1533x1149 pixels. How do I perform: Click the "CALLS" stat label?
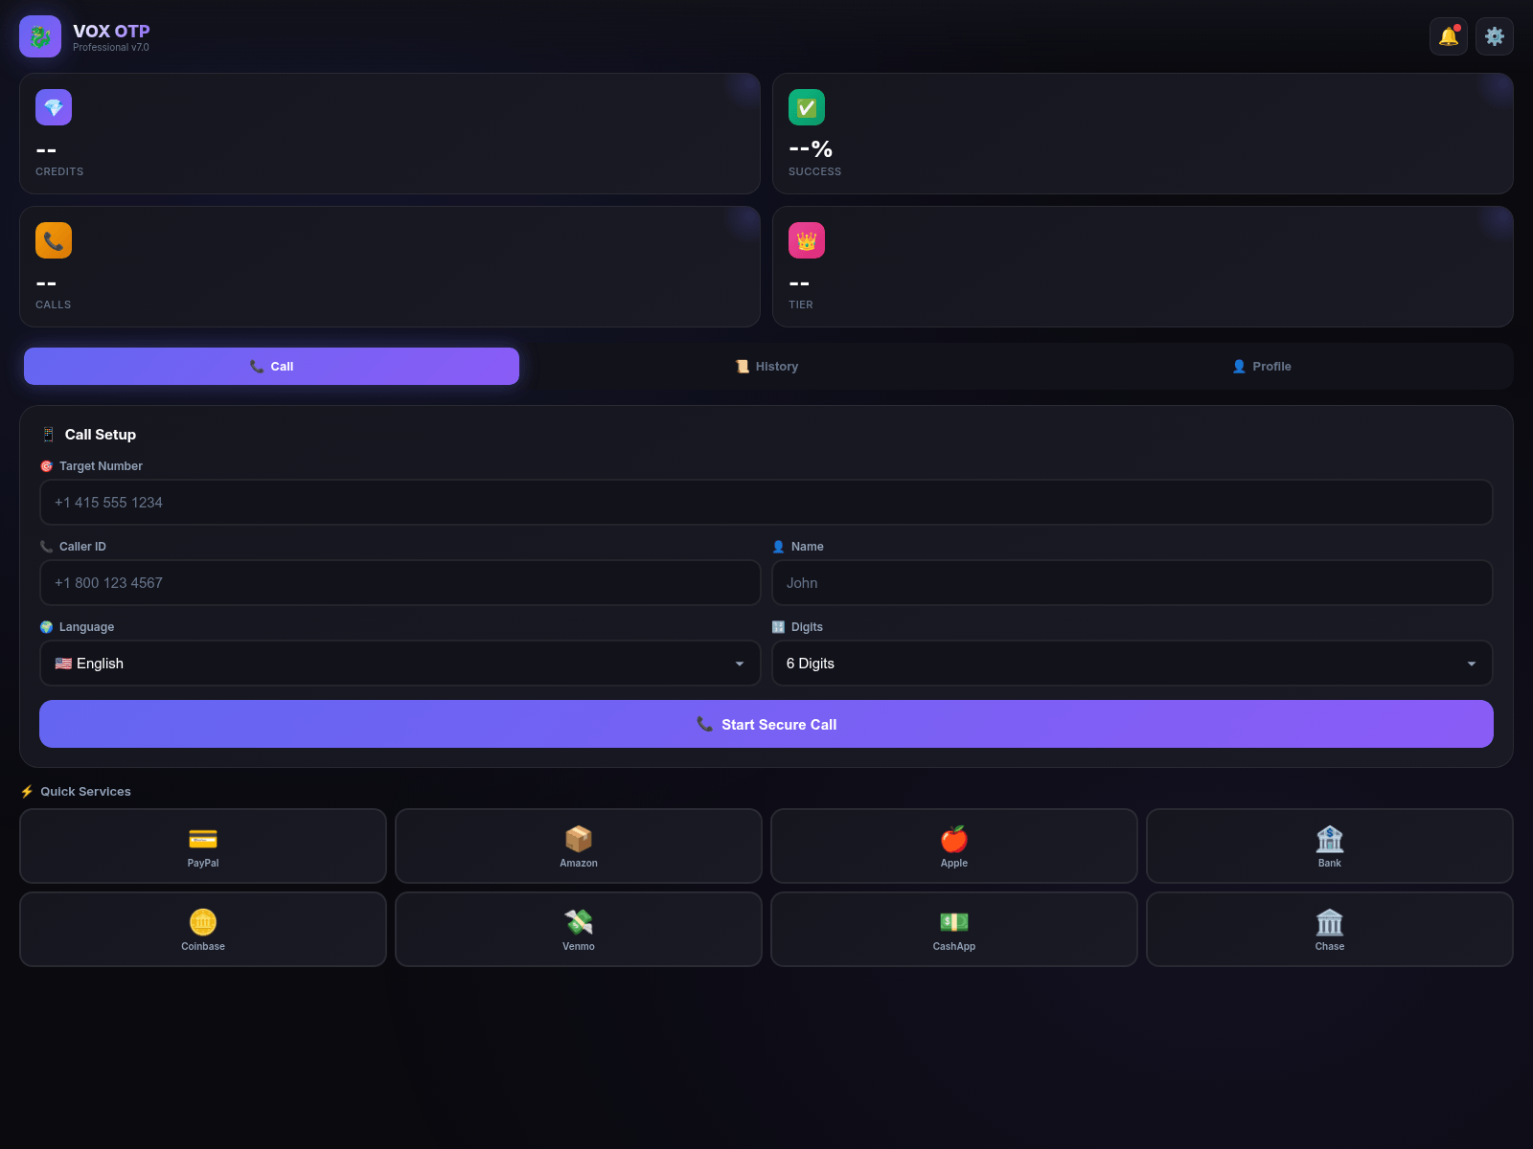(x=54, y=304)
